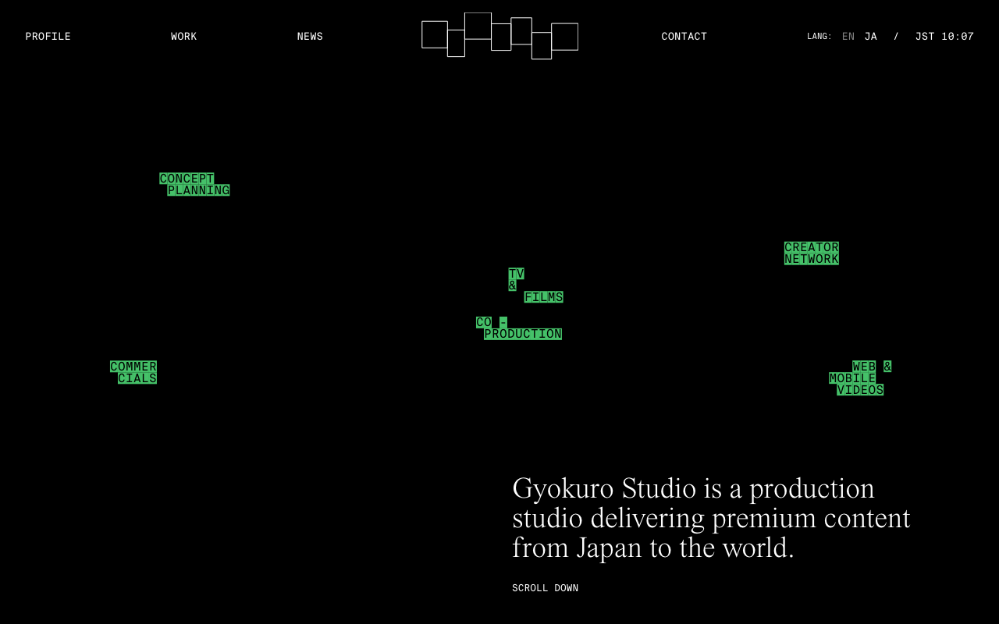Image resolution: width=999 pixels, height=624 pixels.
Task: Select the WEB & MOBILE VIDEOS tag
Action: coord(860,378)
